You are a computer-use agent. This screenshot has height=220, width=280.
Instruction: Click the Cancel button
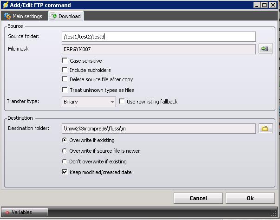click(198, 198)
